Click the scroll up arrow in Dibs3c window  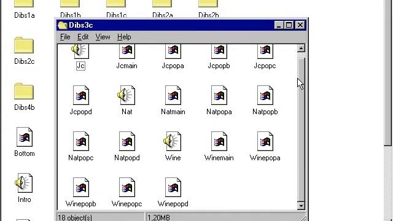pyautogui.click(x=301, y=48)
